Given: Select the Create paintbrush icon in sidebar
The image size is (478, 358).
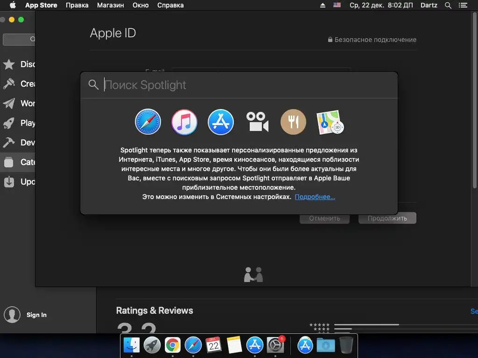Looking at the screenshot, I should point(9,84).
